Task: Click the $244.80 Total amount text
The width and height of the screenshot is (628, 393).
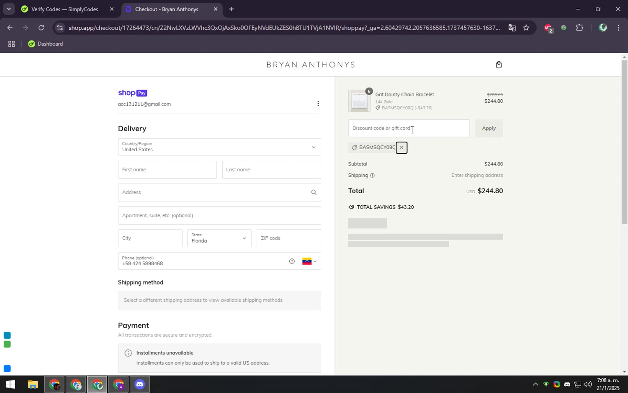Action: [x=490, y=191]
